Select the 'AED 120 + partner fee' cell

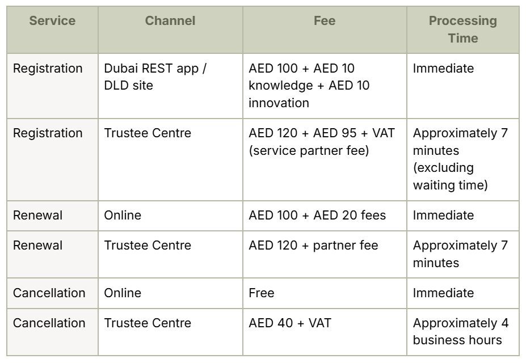(313, 246)
